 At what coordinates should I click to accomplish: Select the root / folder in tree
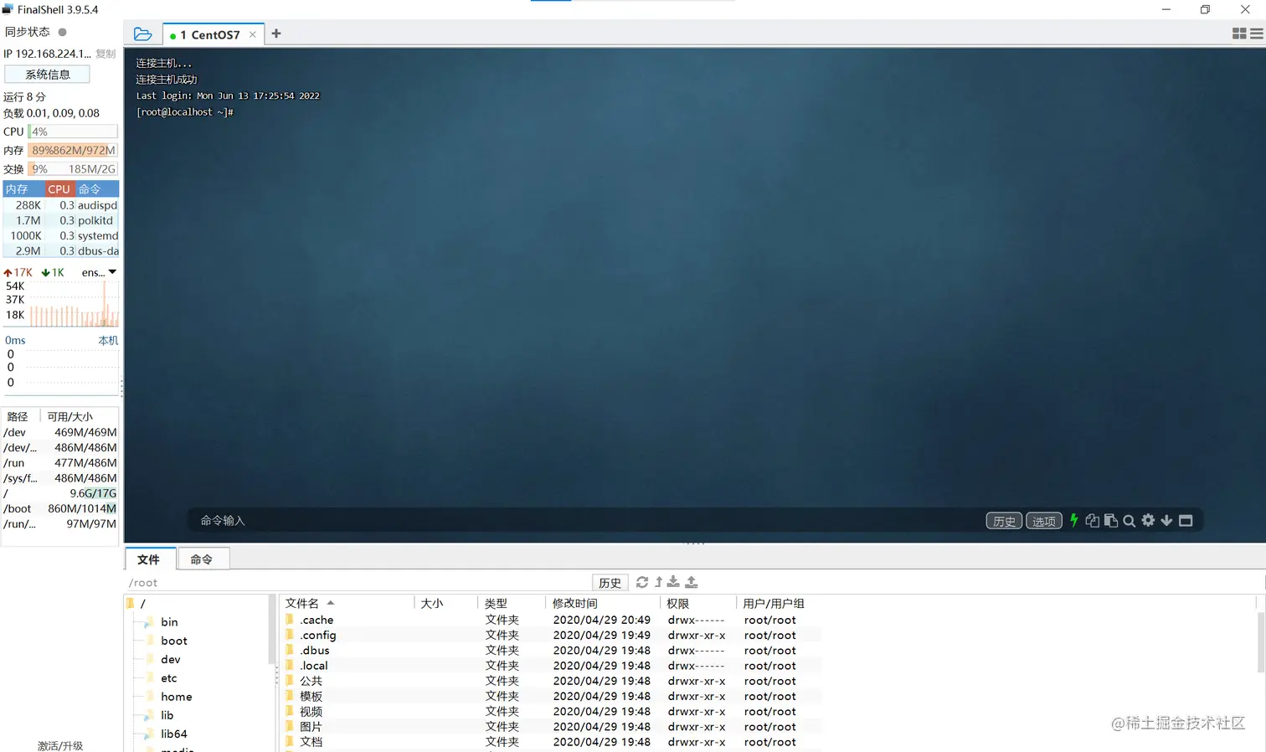click(142, 603)
